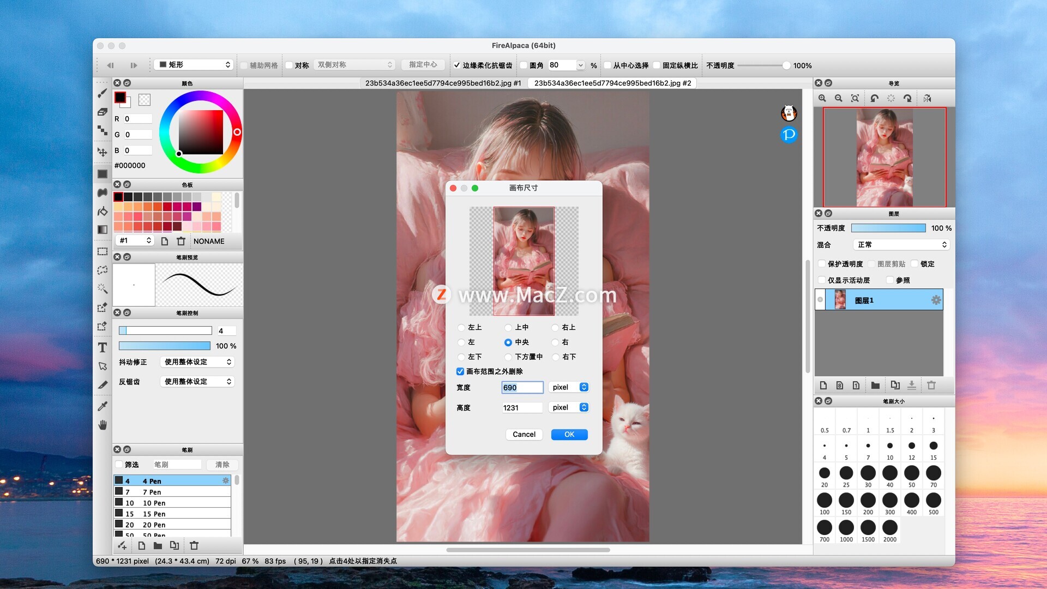Select the 上中 anchor radio button

click(508, 327)
